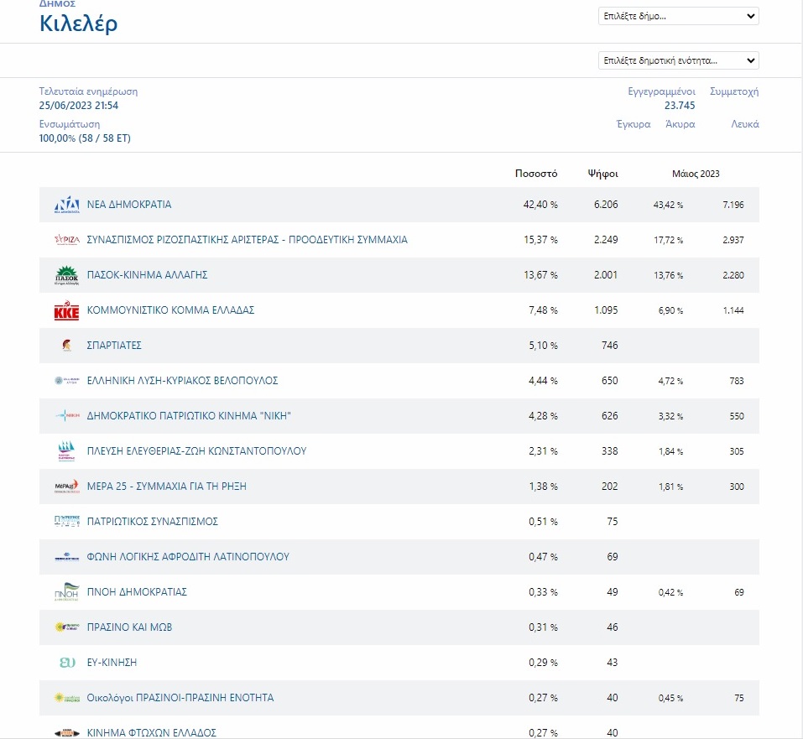The width and height of the screenshot is (803, 739).
Task: Open the ΝΕΑ ΔΗΜΟΚΡΑΤΙΑ party link
Action: click(x=129, y=205)
